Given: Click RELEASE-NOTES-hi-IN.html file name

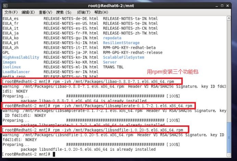Looking at the screenshot, I should (71, 43).
